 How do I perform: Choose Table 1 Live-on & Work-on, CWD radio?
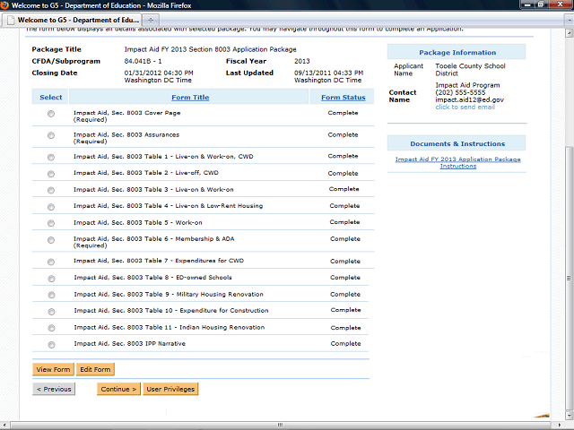point(51,158)
